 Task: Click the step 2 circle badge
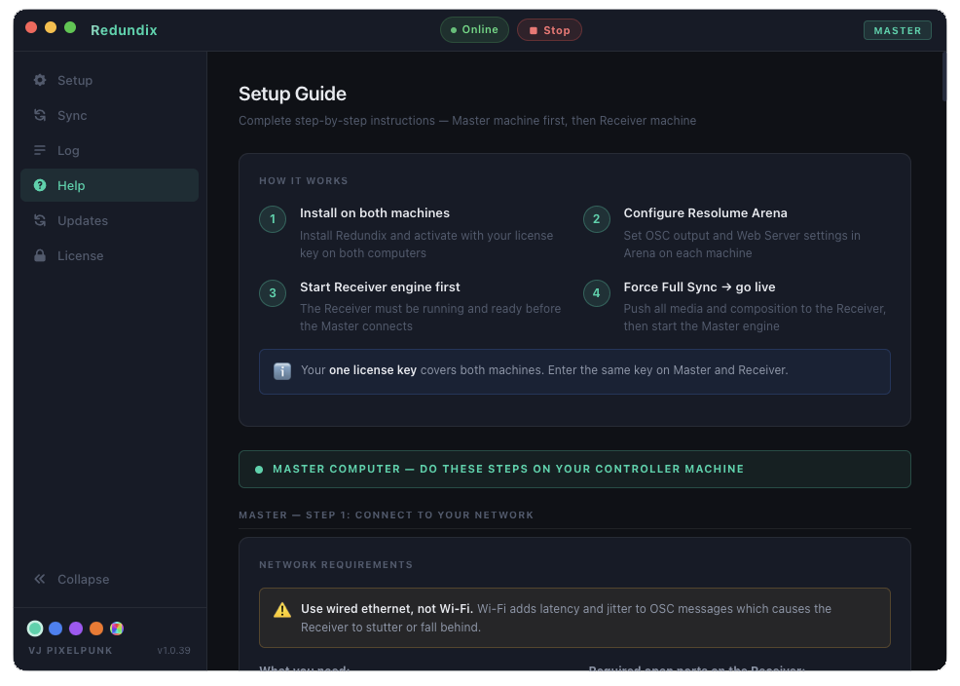point(596,219)
